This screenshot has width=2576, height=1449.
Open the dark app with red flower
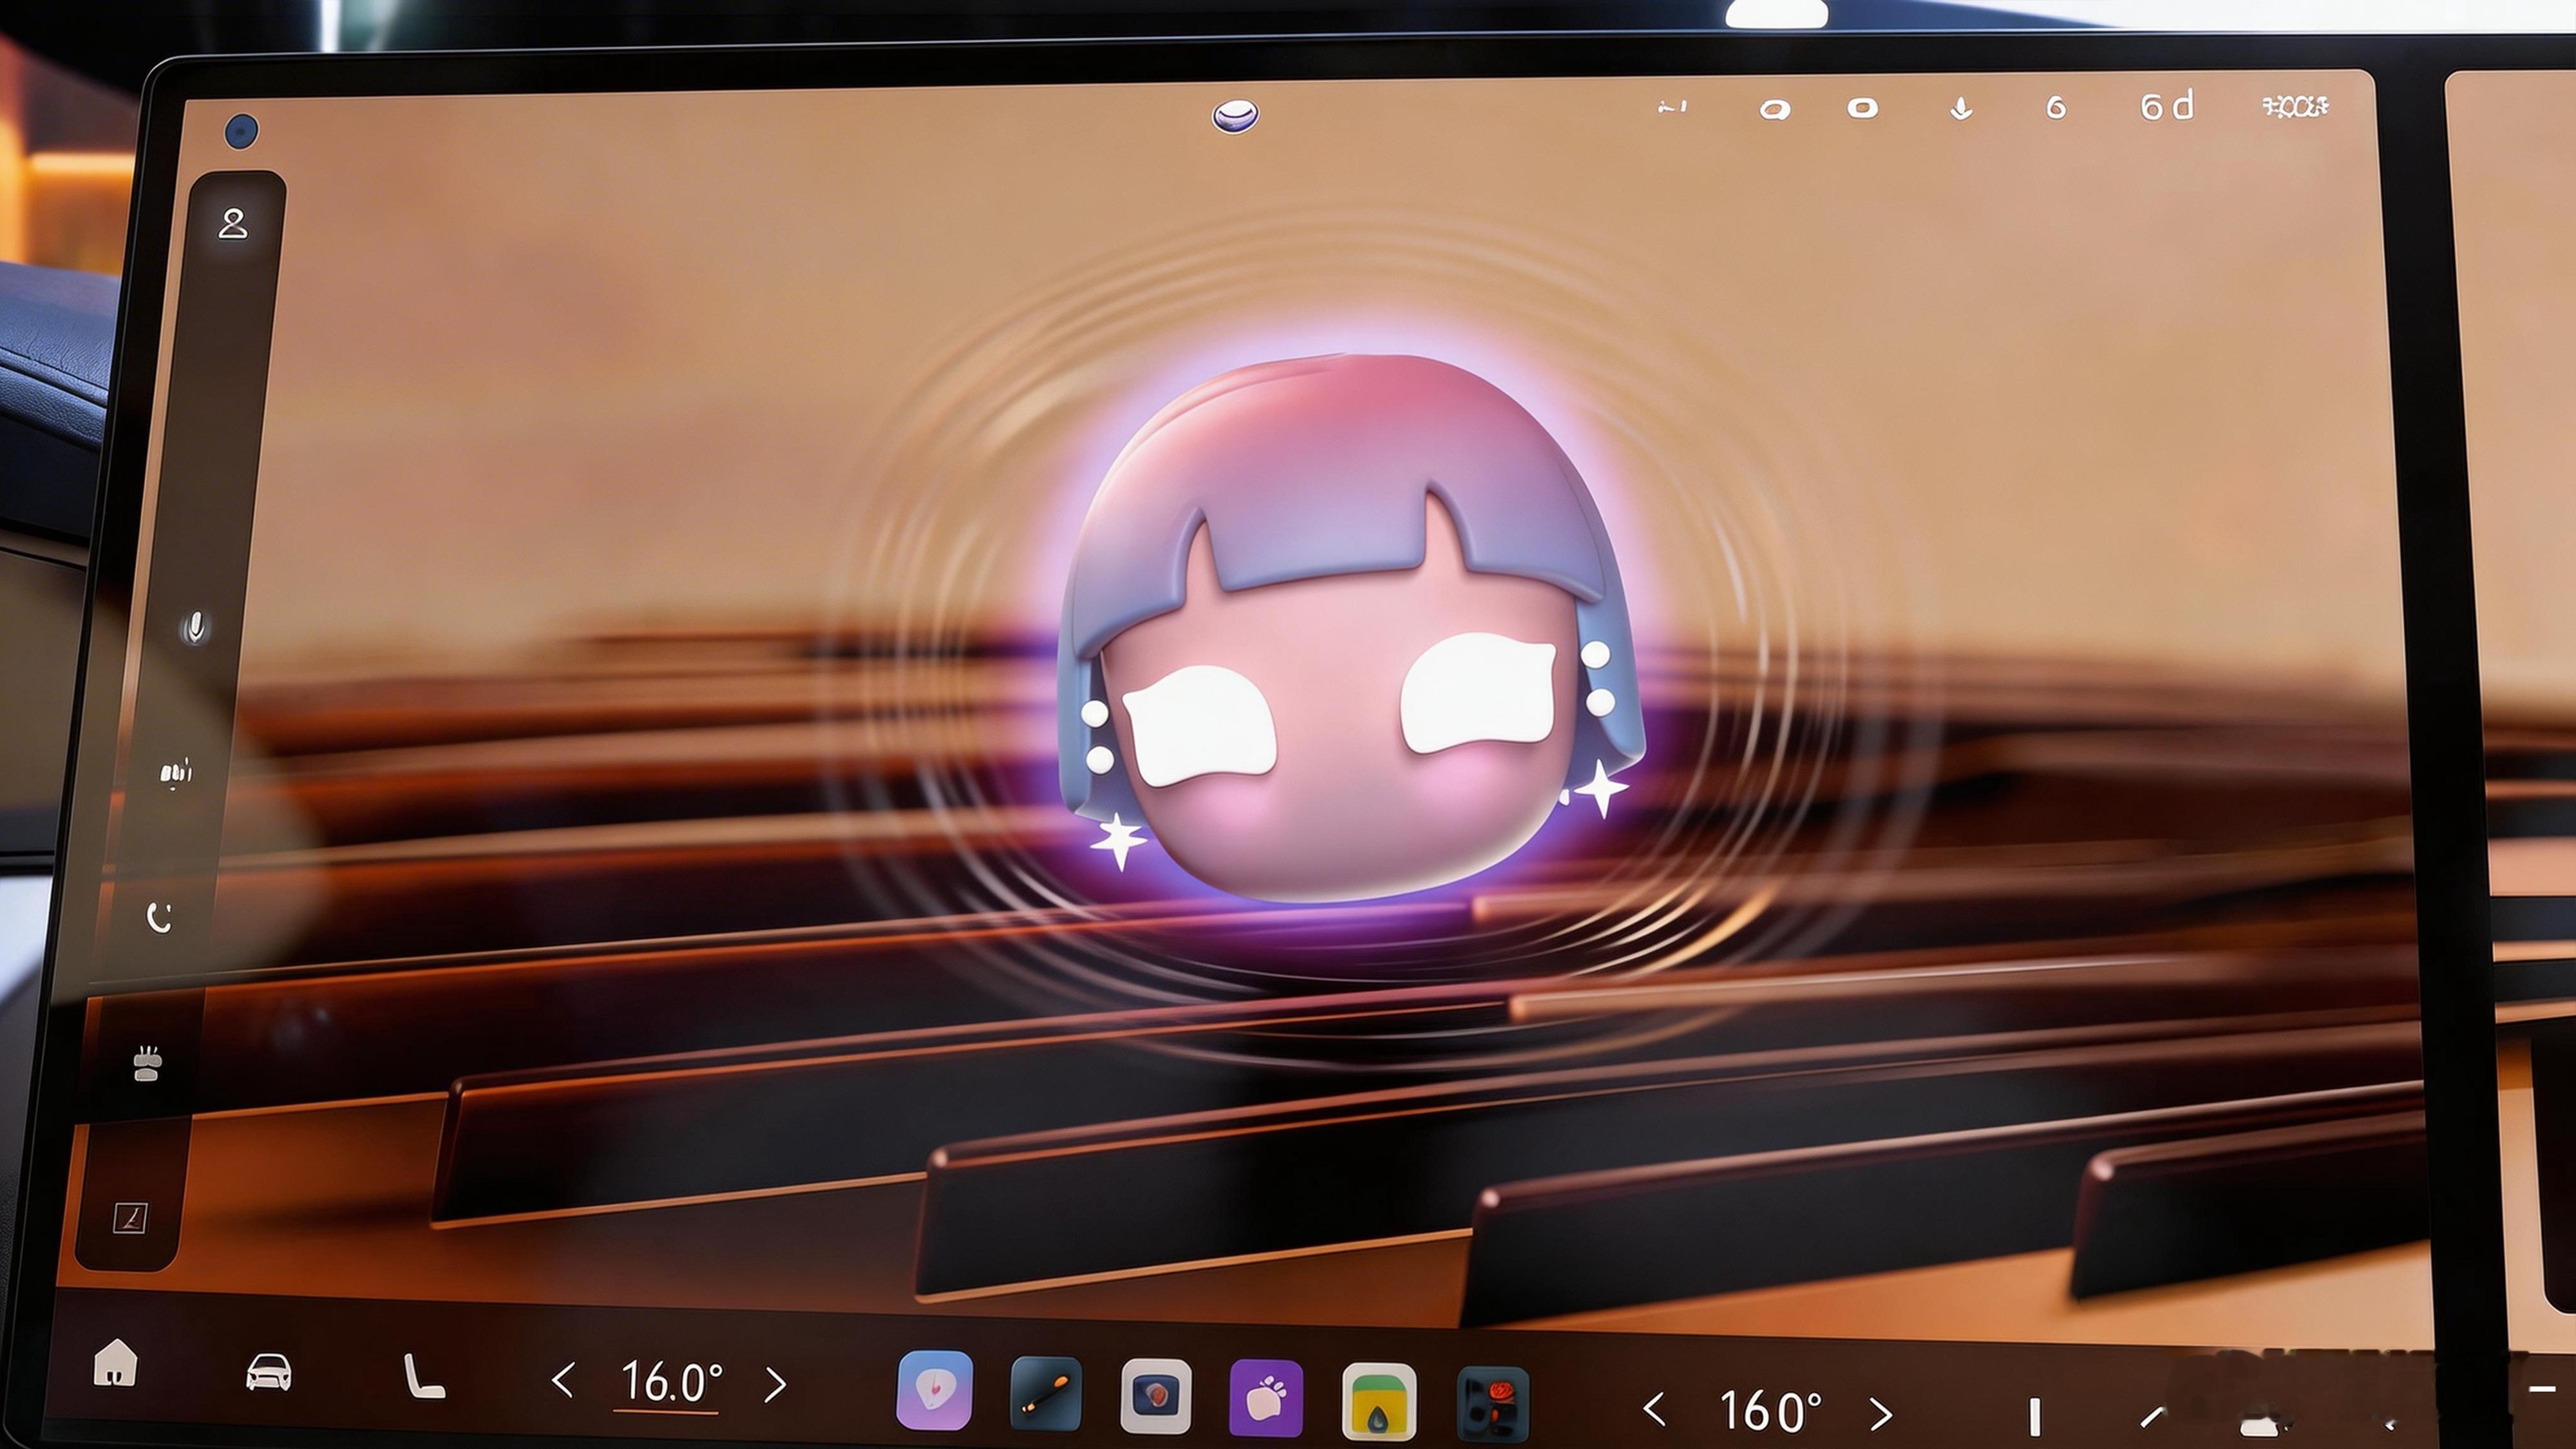pos(1493,1403)
